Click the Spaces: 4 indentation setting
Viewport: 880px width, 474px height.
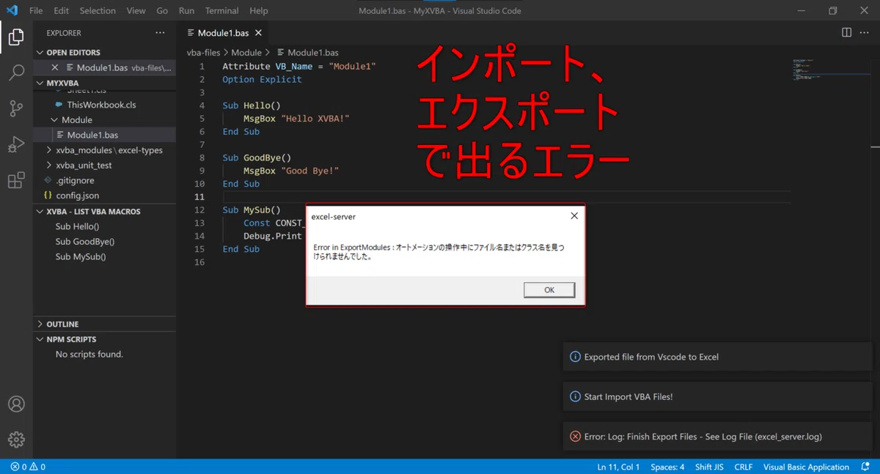[667, 467]
